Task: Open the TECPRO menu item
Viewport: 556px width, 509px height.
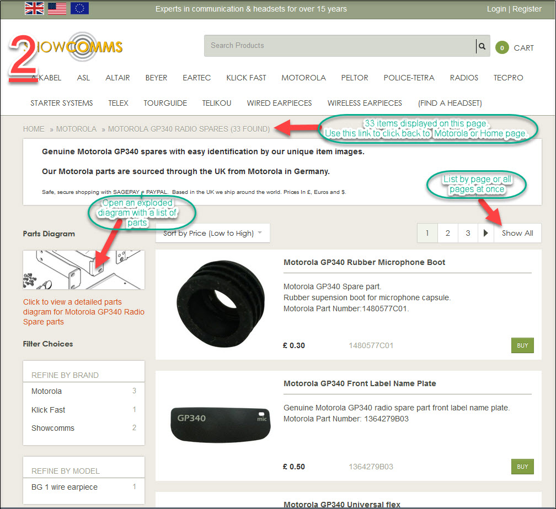Action: [508, 78]
